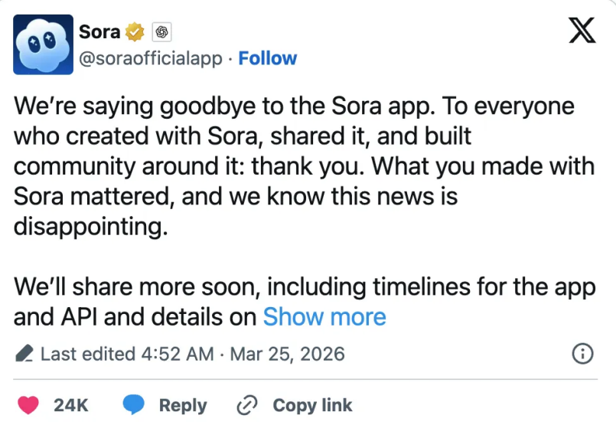Click the chain link icon
Screen dimensions: 616x422
(248, 405)
